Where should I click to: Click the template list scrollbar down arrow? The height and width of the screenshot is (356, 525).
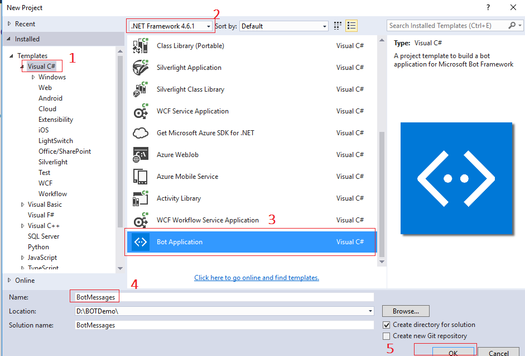coord(382,262)
